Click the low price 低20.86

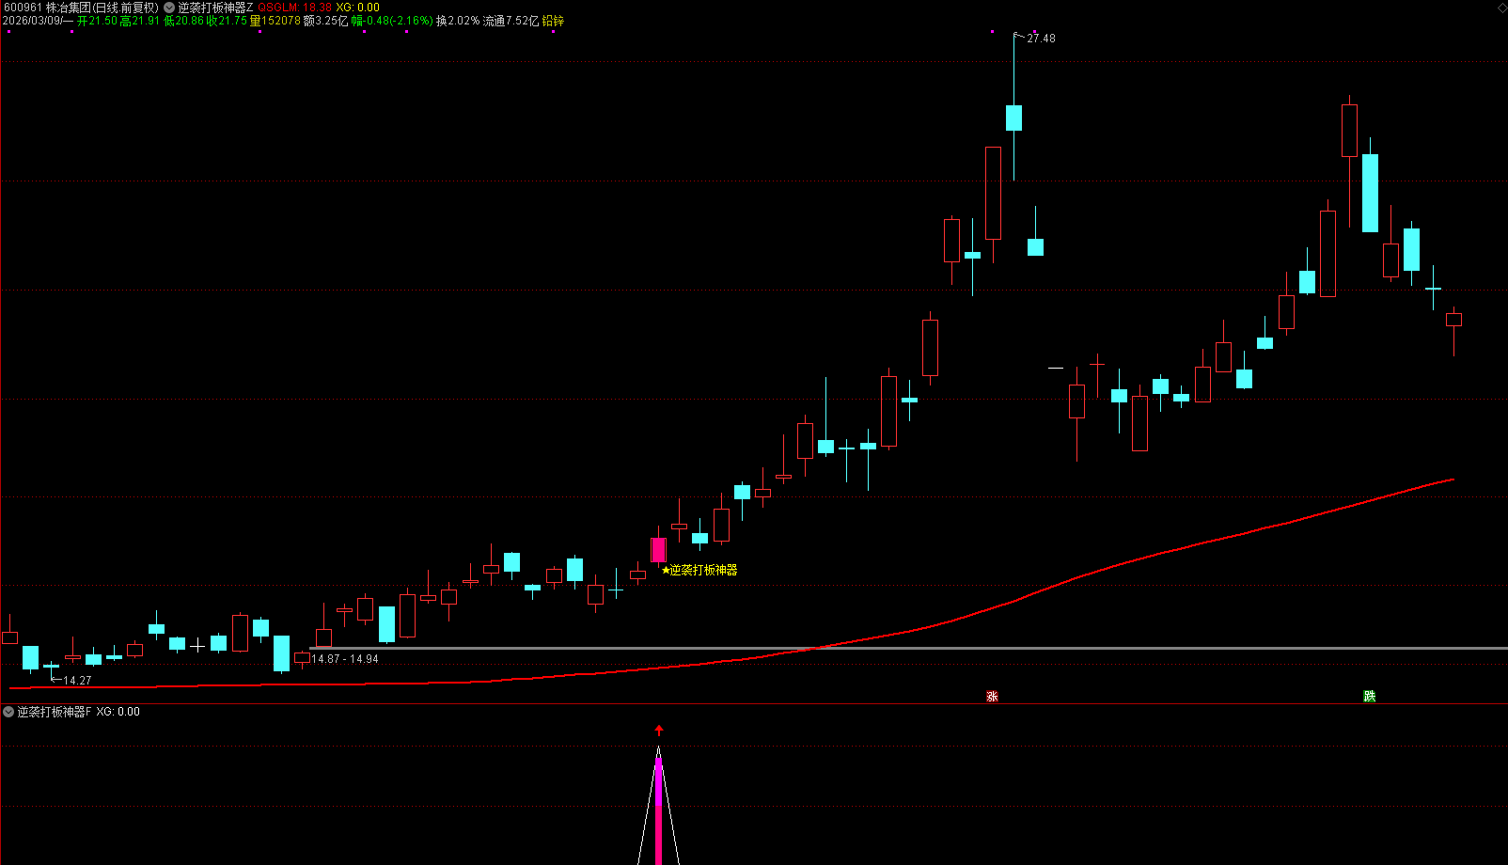(x=183, y=21)
